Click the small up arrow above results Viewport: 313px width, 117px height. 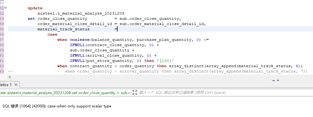click(274, 80)
